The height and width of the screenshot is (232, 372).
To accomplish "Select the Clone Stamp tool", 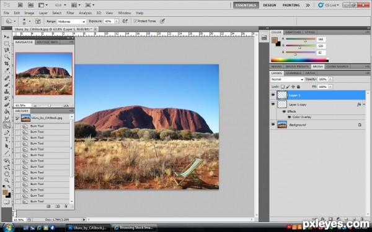I will pyautogui.click(x=7, y=92).
